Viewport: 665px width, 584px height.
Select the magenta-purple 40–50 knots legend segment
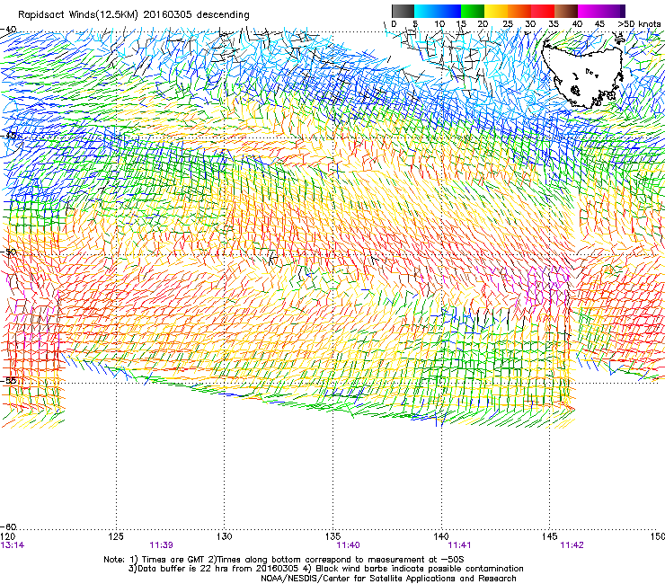(x=601, y=11)
